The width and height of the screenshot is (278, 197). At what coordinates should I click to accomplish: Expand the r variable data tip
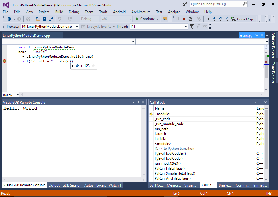pyautogui.click(x=73, y=66)
